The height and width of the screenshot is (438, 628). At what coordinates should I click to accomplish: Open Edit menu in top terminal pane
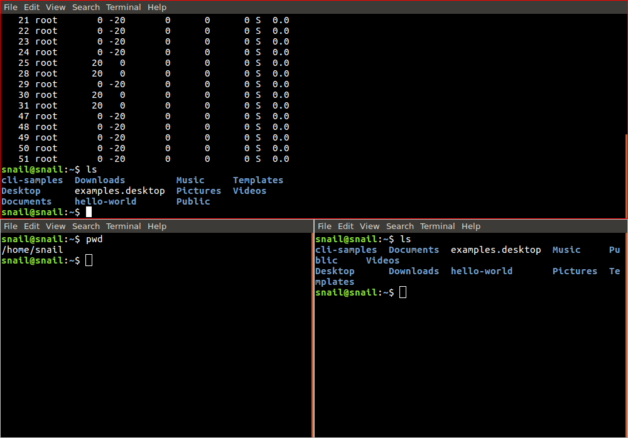tap(31, 8)
